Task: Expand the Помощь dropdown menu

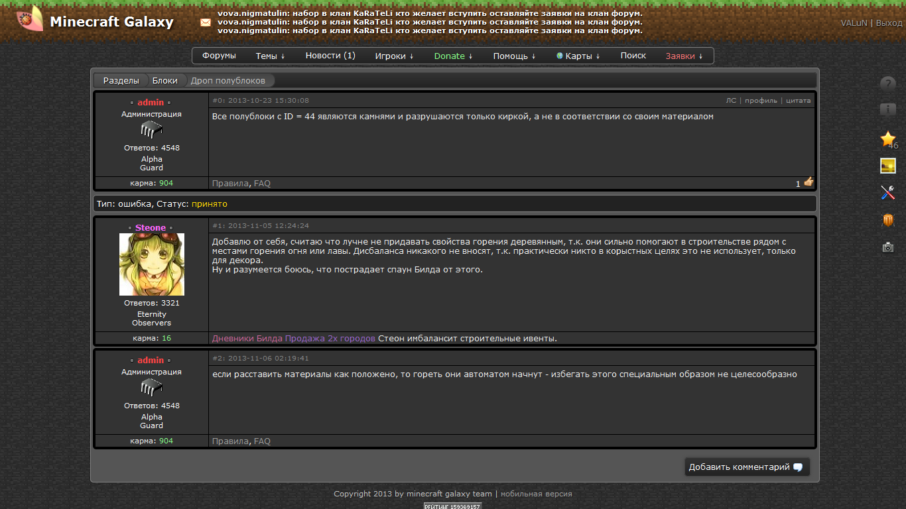Action: [514, 56]
